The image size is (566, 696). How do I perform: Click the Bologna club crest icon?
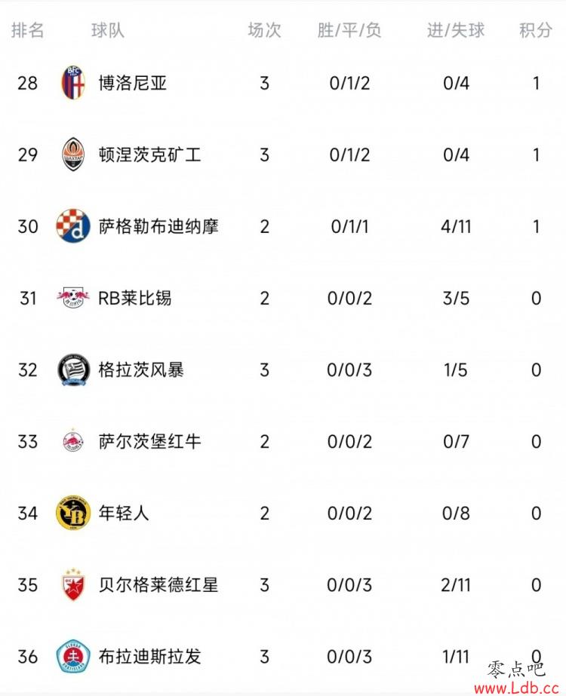click(73, 82)
